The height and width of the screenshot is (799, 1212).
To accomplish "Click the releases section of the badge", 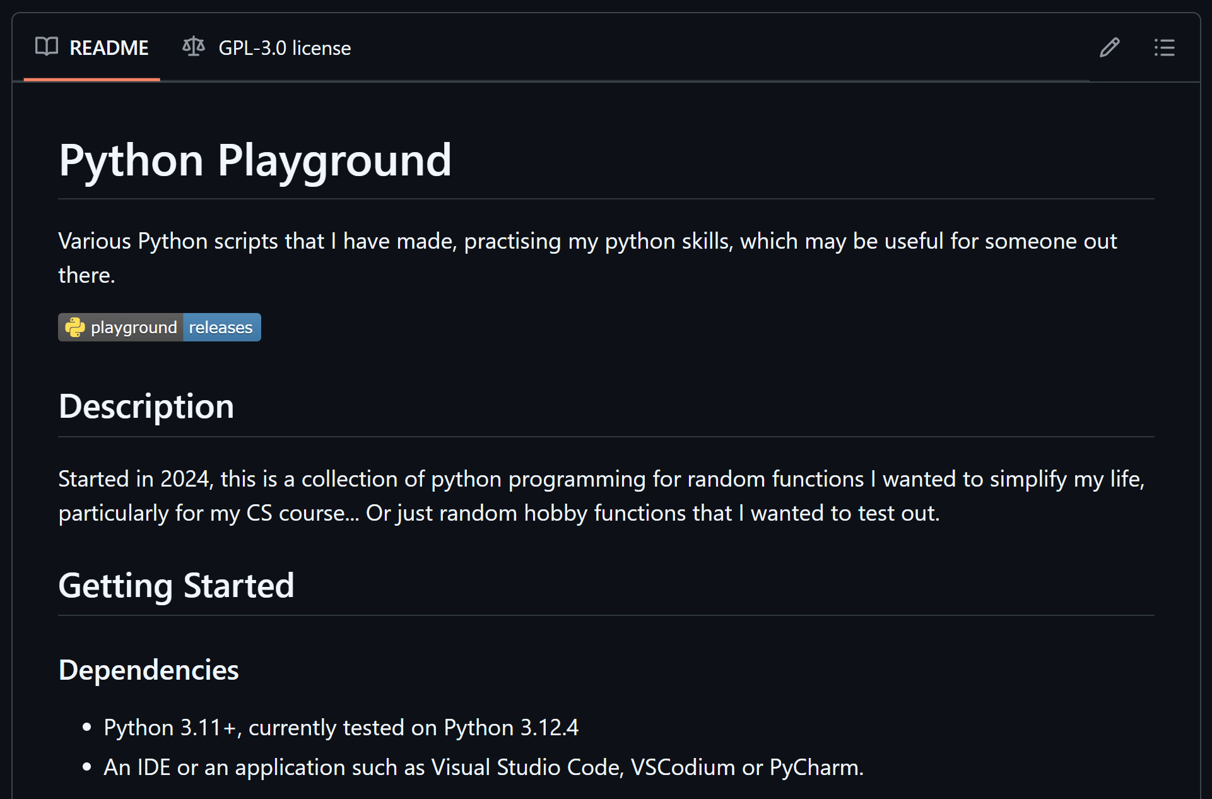I will (x=221, y=327).
